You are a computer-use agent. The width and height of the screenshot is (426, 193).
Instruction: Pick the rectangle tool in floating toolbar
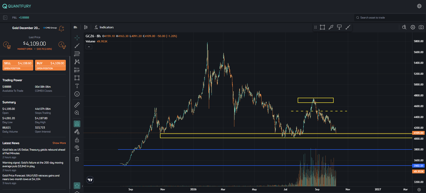[322, 27]
